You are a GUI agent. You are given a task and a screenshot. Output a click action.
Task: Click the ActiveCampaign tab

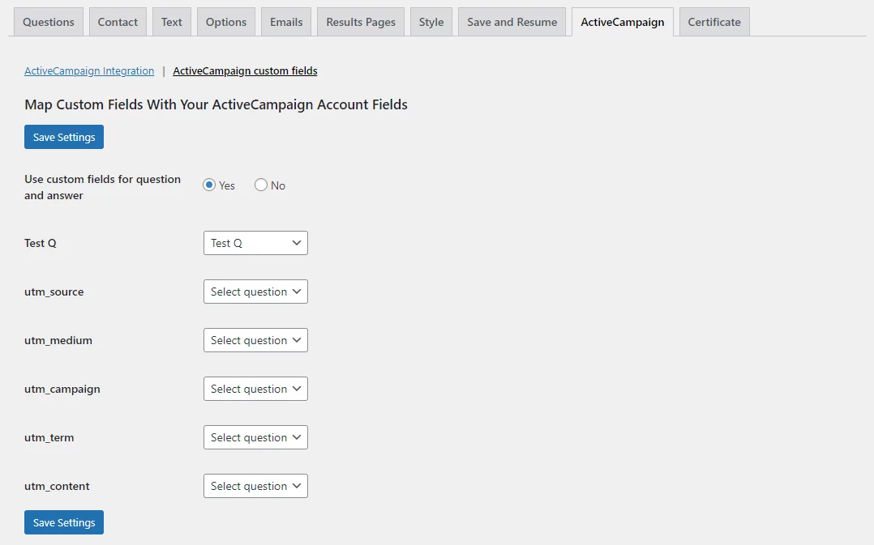622,22
